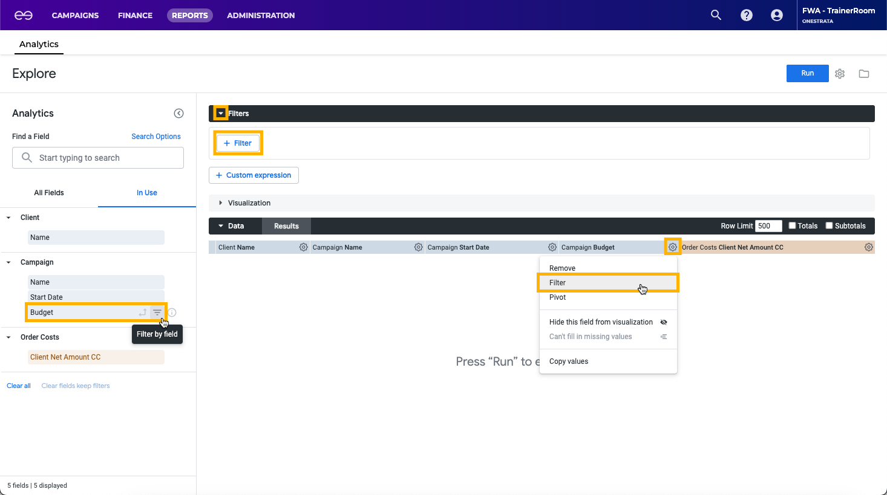
Task: Switch to the All Fields tab
Action: click(x=49, y=193)
